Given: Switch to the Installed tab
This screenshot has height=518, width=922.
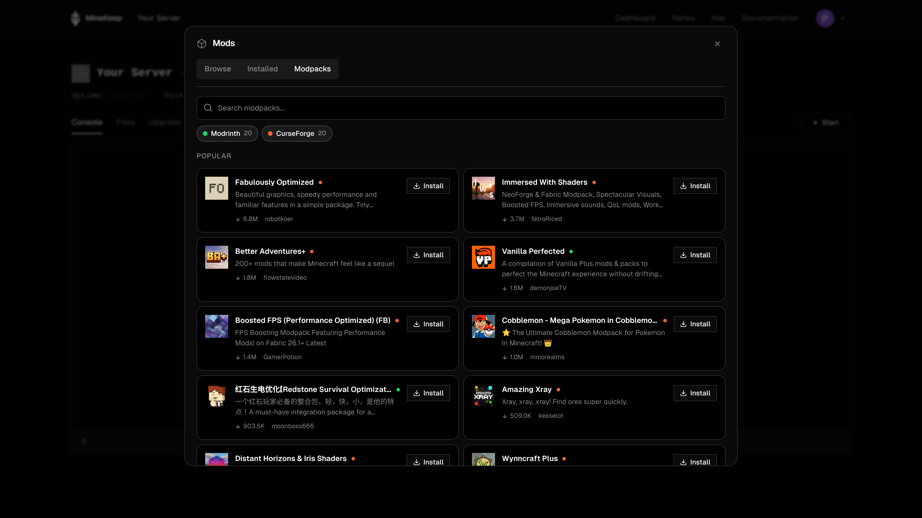Looking at the screenshot, I should tap(262, 69).
